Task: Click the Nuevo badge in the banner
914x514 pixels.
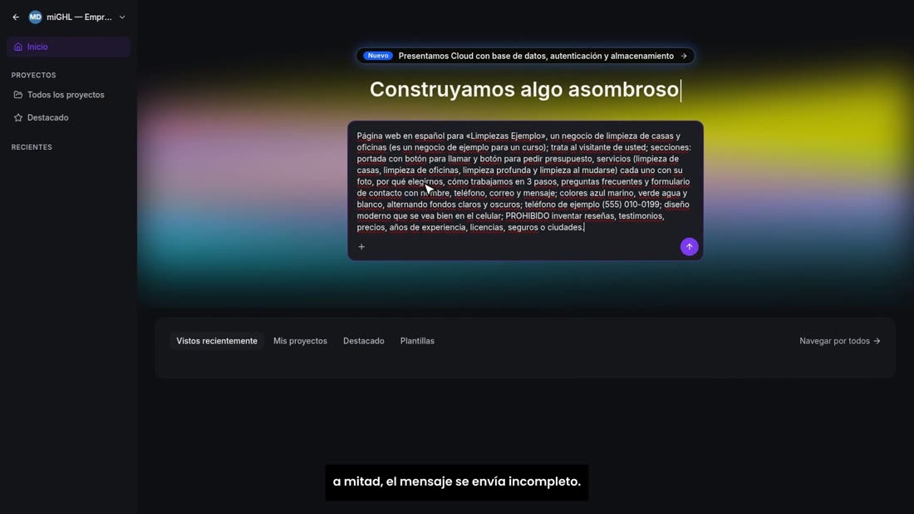Action: pos(378,56)
